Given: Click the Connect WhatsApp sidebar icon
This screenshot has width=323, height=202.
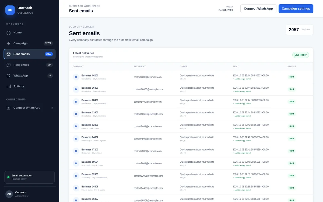Looking at the screenshot, I should [x=9, y=108].
